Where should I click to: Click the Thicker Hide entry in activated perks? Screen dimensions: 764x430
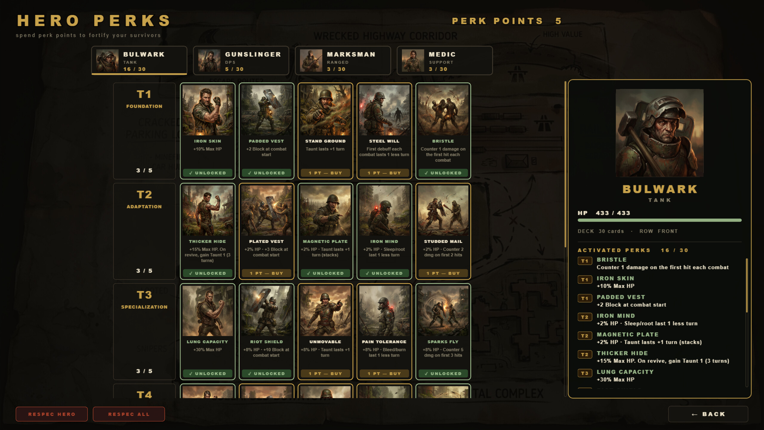pos(660,357)
